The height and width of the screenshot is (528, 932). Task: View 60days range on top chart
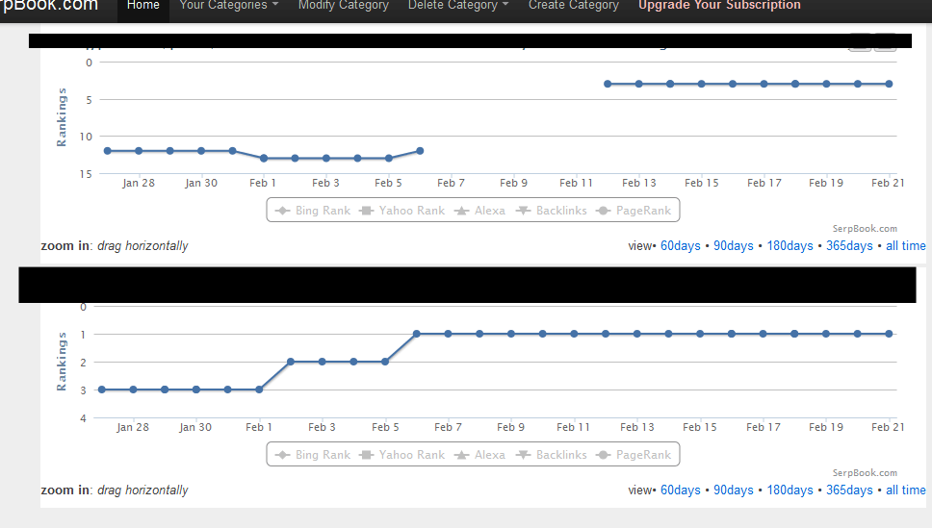[681, 246]
